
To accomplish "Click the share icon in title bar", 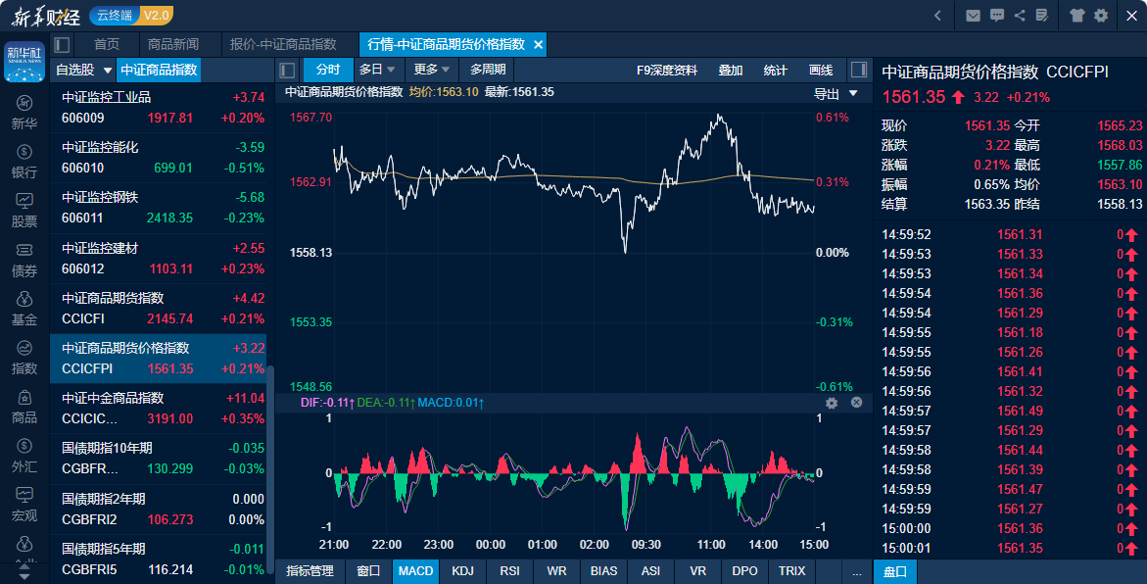I will pos(1020,16).
